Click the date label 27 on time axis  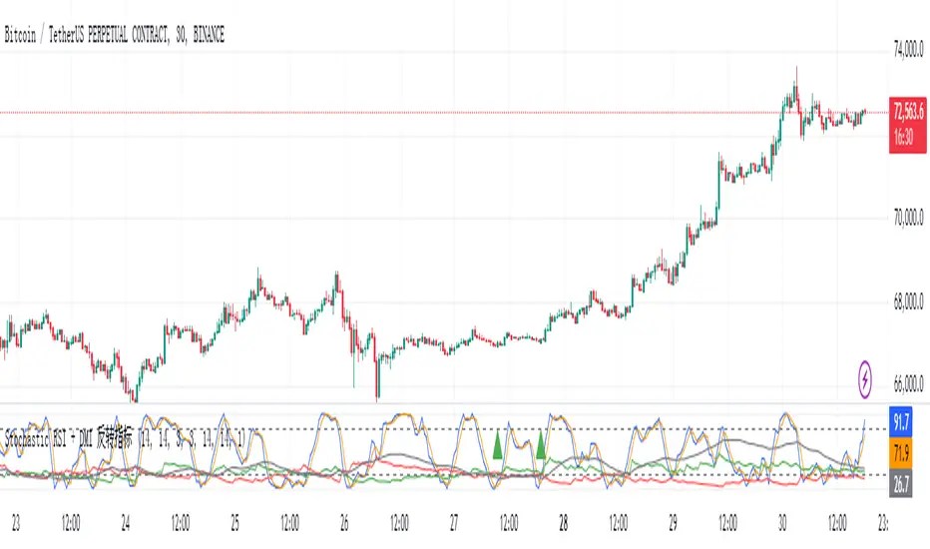click(454, 523)
